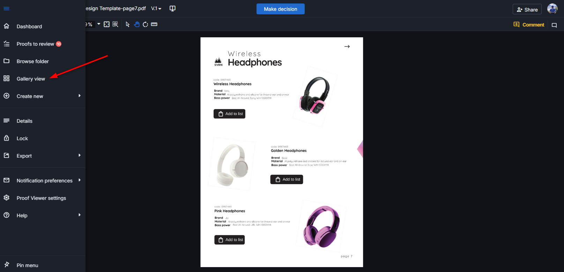Click the rotate page icon
Viewport: 564px width, 272px height.
click(146, 24)
